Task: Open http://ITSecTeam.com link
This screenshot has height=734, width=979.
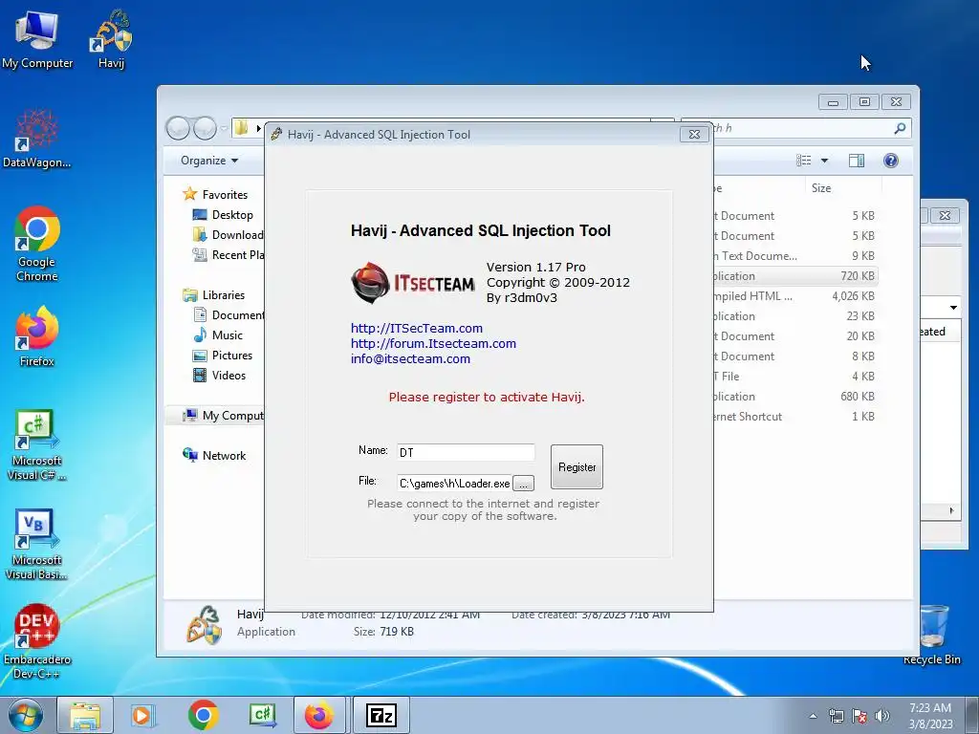Action: tap(417, 329)
